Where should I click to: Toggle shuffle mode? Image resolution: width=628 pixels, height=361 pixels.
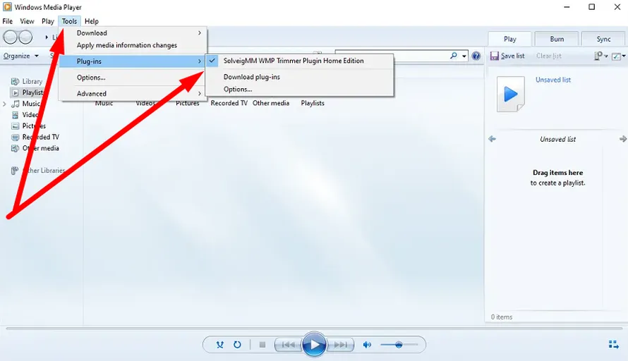tap(220, 345)
